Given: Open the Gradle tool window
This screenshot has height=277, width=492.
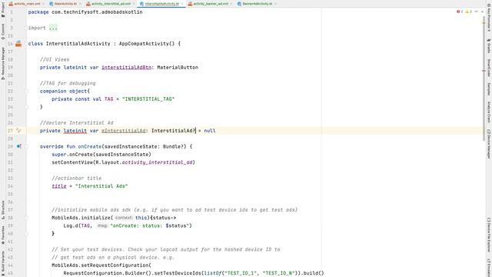Looking at the screenshot, I should click(x=489, y=46).
